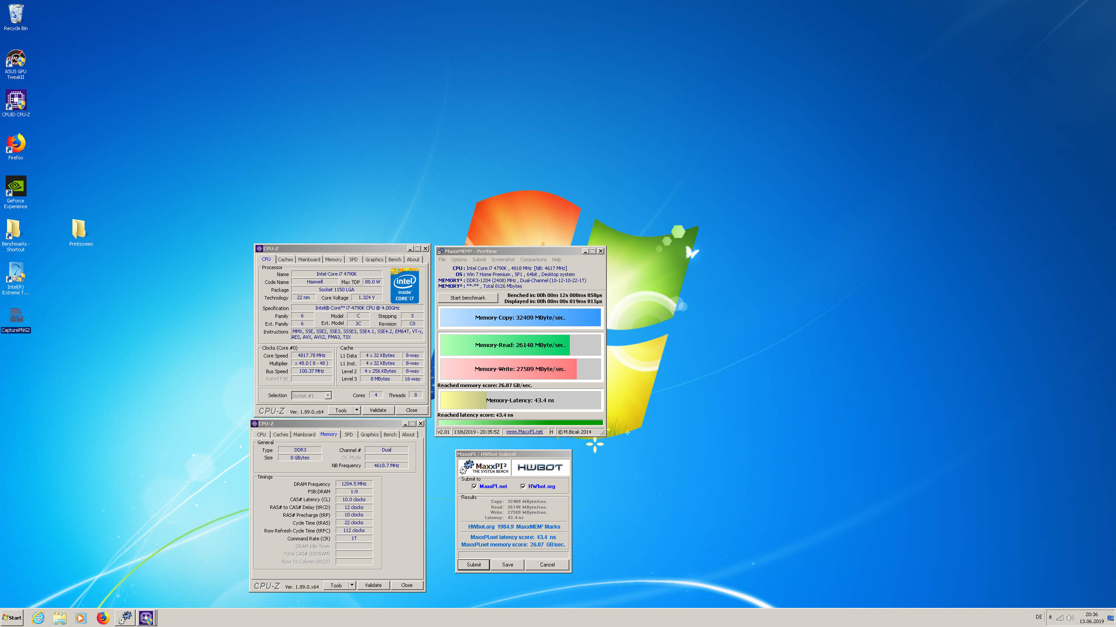The height and width of the screenshot is (627, 1116).
Task: Open Windows Explorer from the taskbar
Action: (60, 617)
